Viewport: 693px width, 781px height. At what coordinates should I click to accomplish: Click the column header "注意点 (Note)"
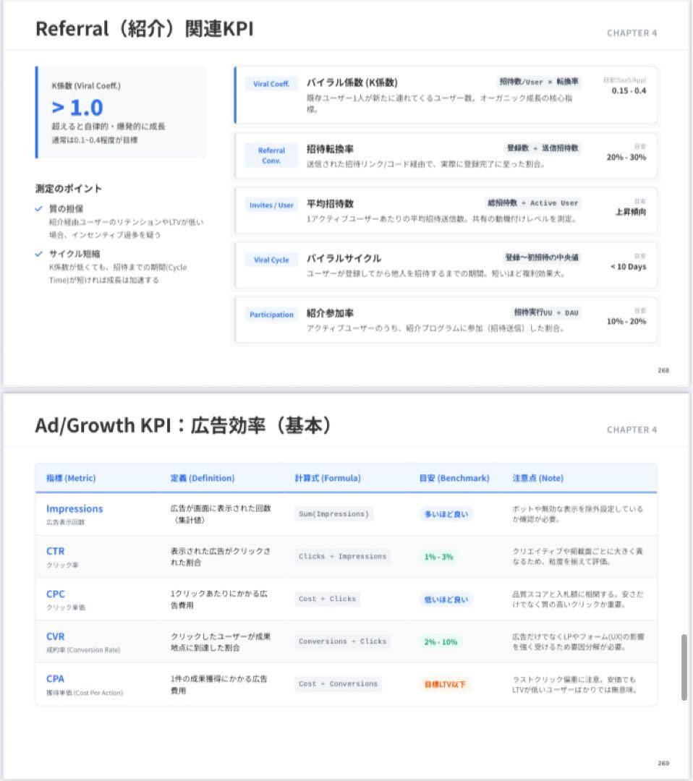[x=538, y=478]
